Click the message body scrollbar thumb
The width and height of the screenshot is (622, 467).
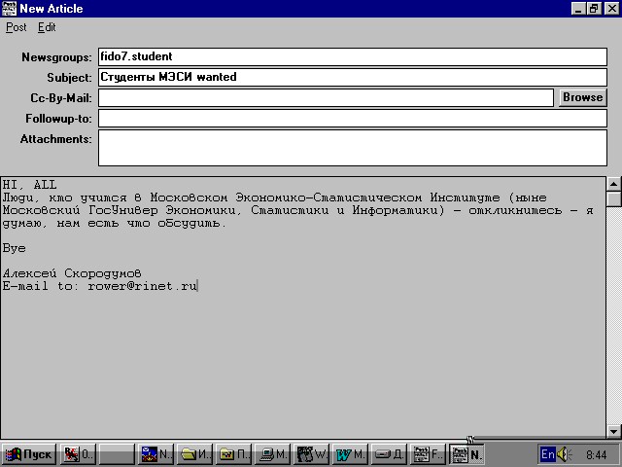(613, 198)
